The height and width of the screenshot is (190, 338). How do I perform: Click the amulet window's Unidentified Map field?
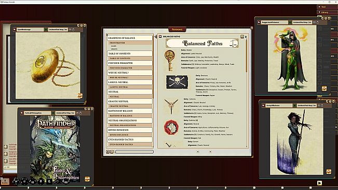[x=58, y=30]
